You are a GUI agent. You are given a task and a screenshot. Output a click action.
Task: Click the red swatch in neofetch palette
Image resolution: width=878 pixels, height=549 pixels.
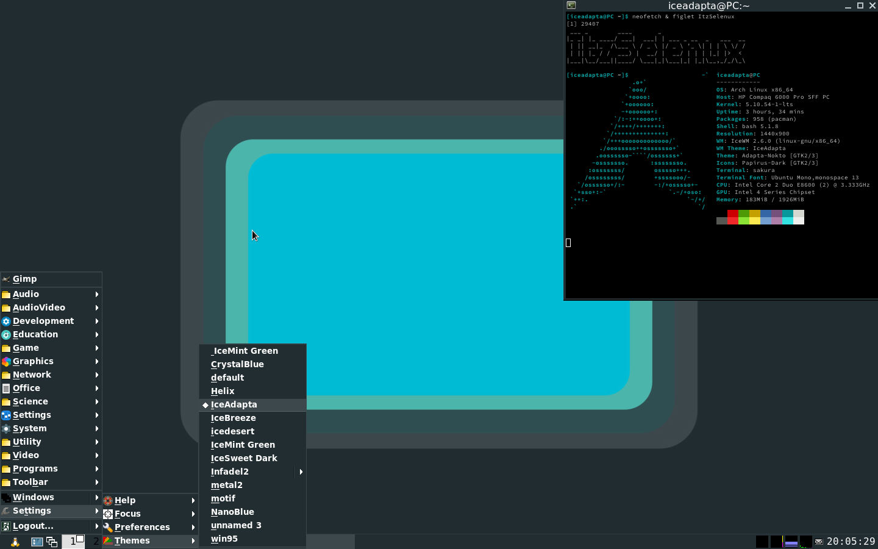[x=733, y=217]
